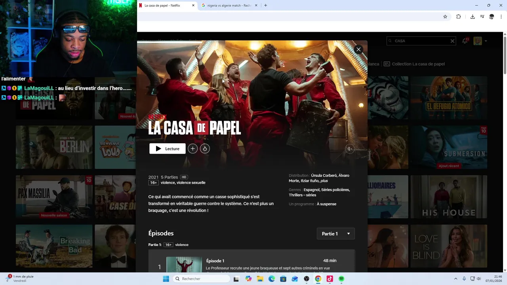This screenshot has width=507, height=285.
Task: Open Microsoft Store from taskbar
Action: tap(283, 279)
